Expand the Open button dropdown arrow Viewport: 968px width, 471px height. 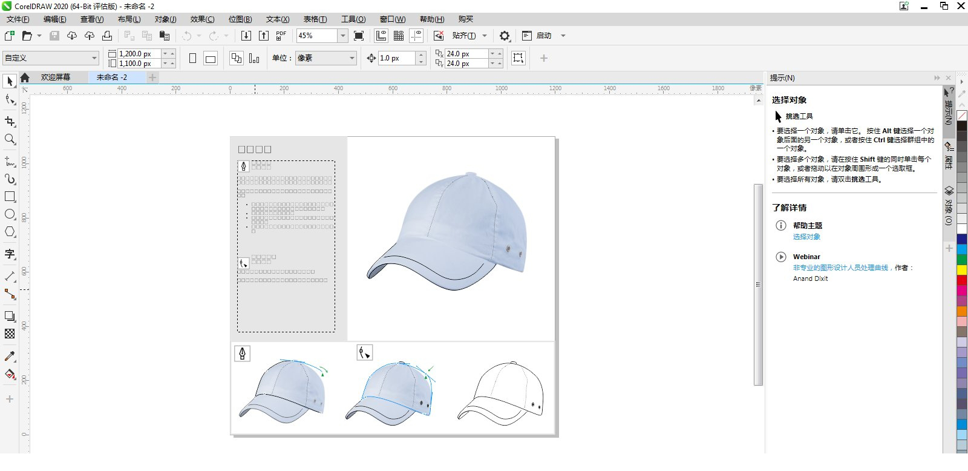coord(39,36)
